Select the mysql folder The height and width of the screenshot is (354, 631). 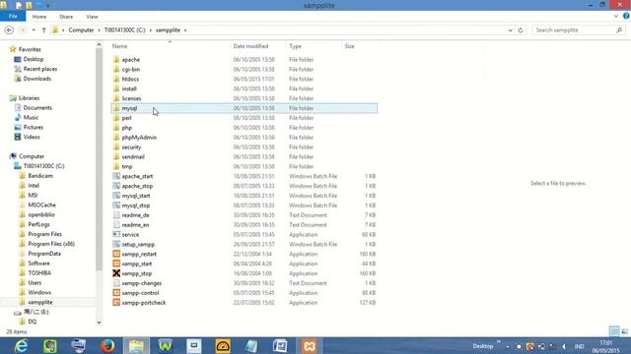tap(245, 108)
